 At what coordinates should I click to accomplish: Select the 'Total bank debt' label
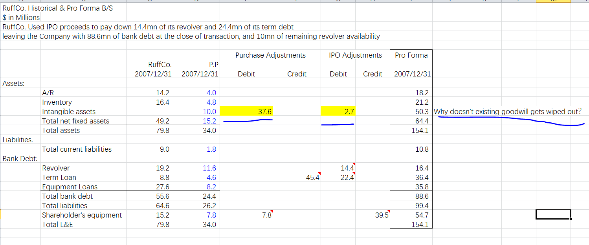click(67, 196)
